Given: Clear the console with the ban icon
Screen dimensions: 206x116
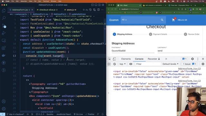Looking at the screenshot, I should (115, 64).
